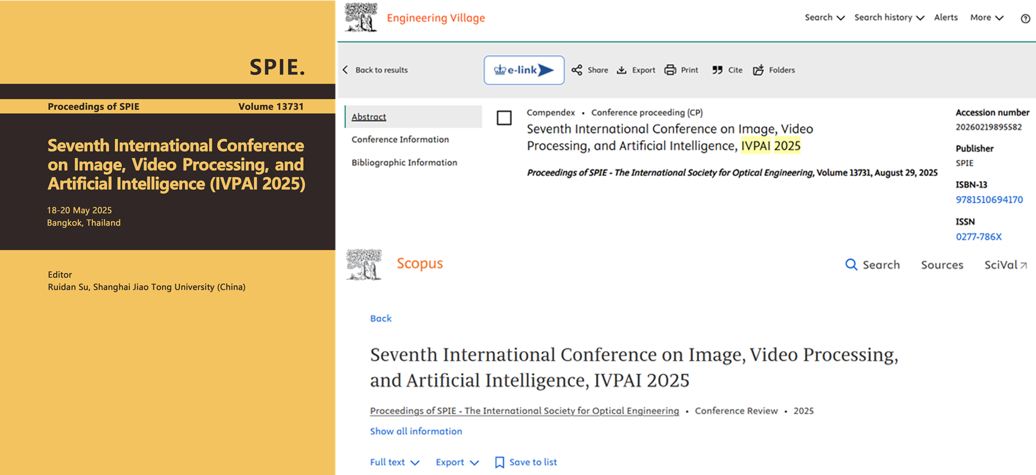Expand the Search dropdown in Engineering Village
This screenshot has width=1036, height=475.
click(824, 18)
